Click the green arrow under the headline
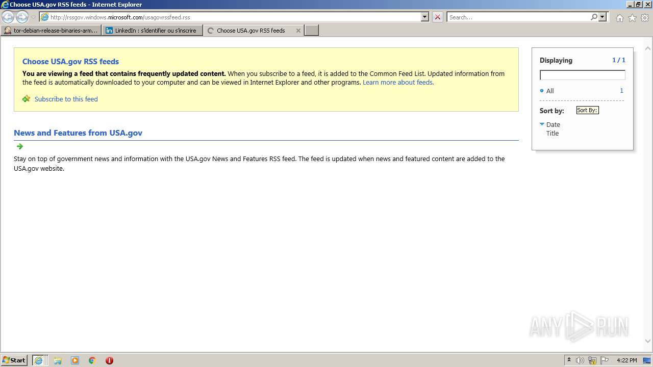653x367 pixels. 20,146
